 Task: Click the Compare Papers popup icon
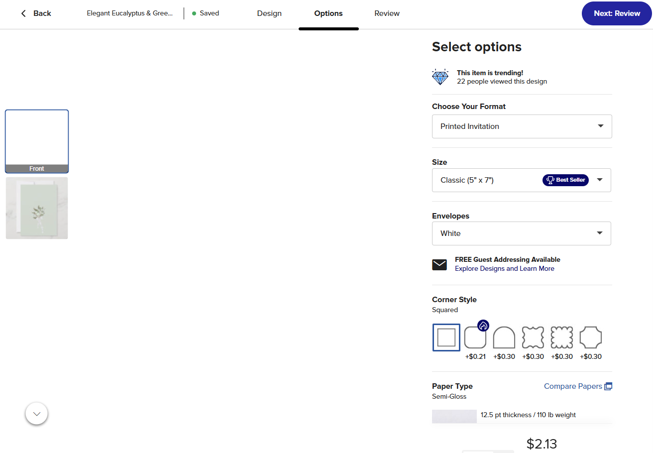[608, 386]
